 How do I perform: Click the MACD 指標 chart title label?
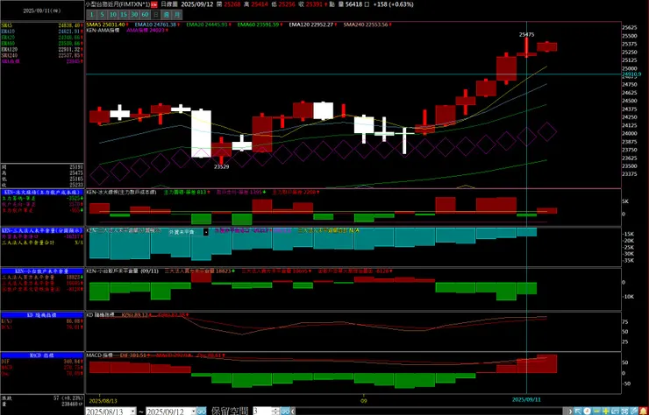pos(99,355)
